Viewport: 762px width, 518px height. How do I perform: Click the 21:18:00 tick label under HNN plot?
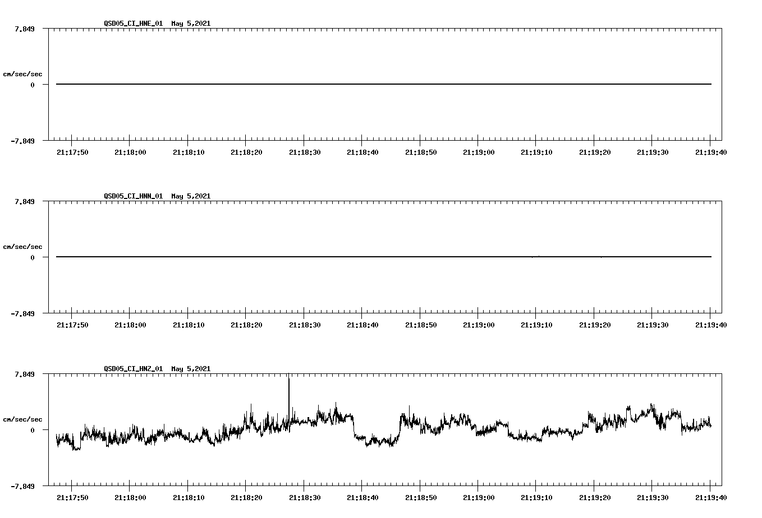(130, 323)
